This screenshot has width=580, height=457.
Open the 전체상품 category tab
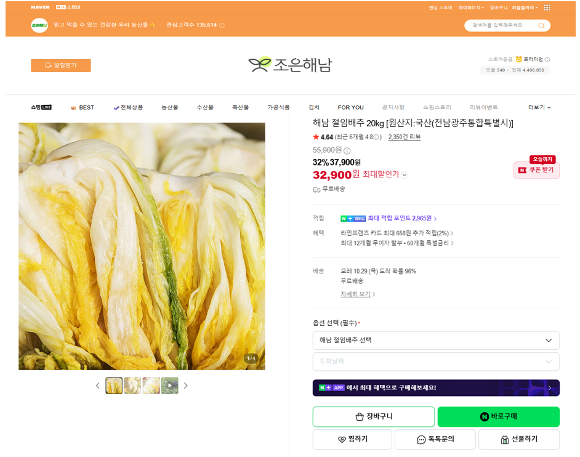[x=128, y=107]
